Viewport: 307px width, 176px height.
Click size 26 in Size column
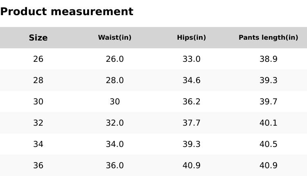[x=38, y=59]
